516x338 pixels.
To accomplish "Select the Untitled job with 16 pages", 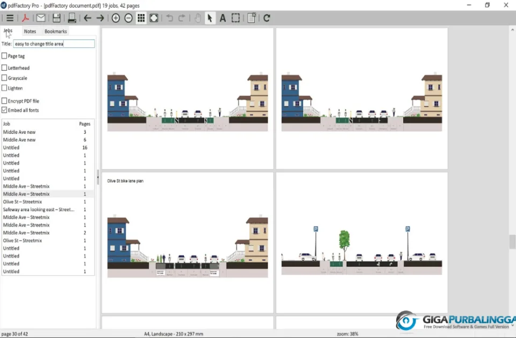I will tap(48, 147).
